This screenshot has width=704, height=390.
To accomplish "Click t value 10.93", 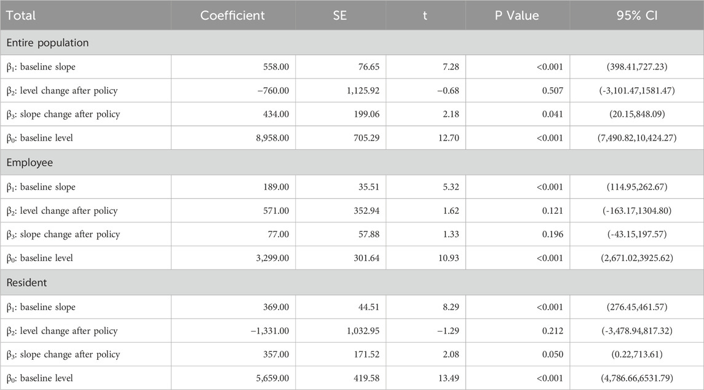I will click(449, 258).
